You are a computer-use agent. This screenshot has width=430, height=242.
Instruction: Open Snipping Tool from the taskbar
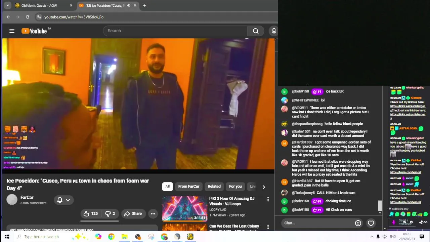click(x=151, y=237)
